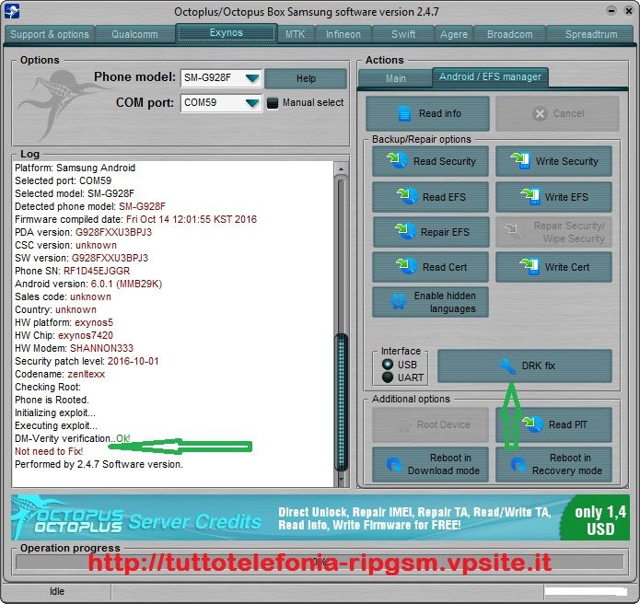Screen dimensions: 640x604
Task: Click the Server Credits banner
Action: (320, 517)
